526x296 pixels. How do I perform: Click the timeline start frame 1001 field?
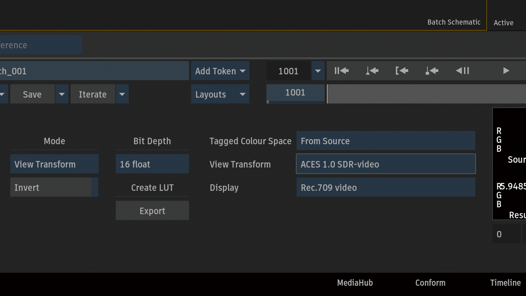pos(296,93)
